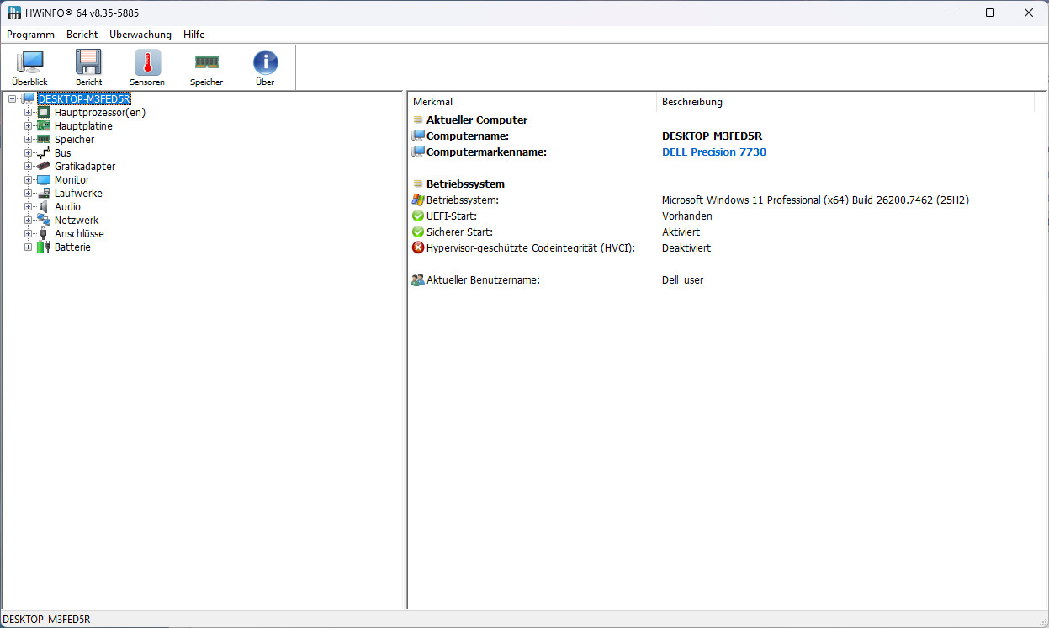The height and width of the screenshot is (628, 1049).
Task: Collapse the DESKTOP-M3FED5R root node
Action: (13, 99)
